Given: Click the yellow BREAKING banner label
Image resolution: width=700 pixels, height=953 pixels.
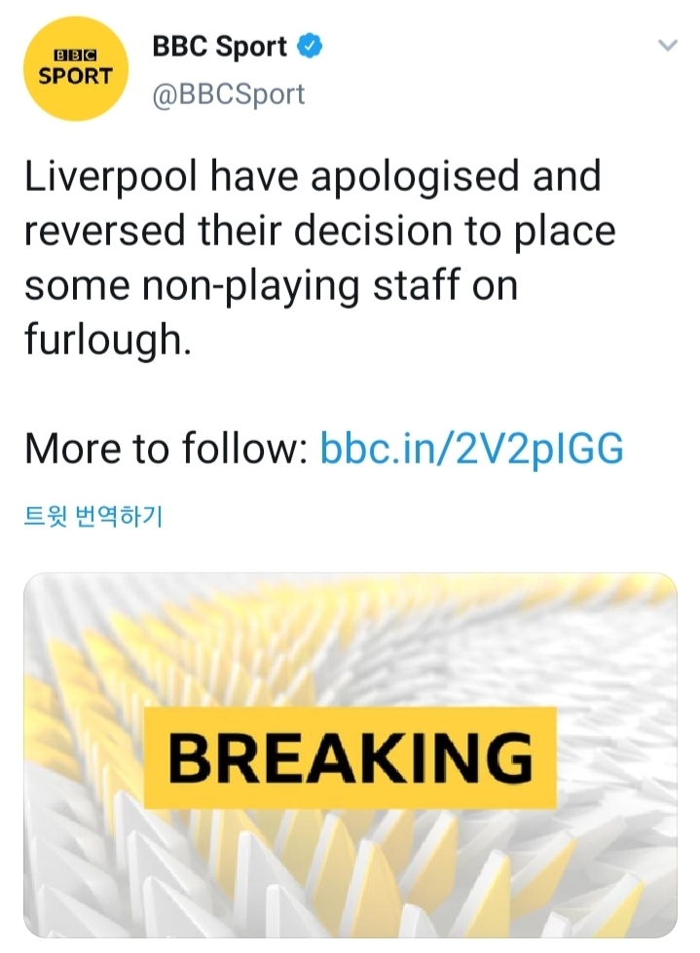Looking at the screenshot, I should pyautogui.click(x=350, y=758).
